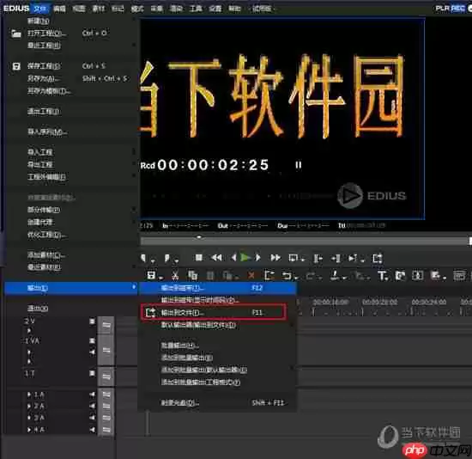The image size is (472, 459).
Task: Toggle audio mute on the 1 A track
Action: [92, 395]
